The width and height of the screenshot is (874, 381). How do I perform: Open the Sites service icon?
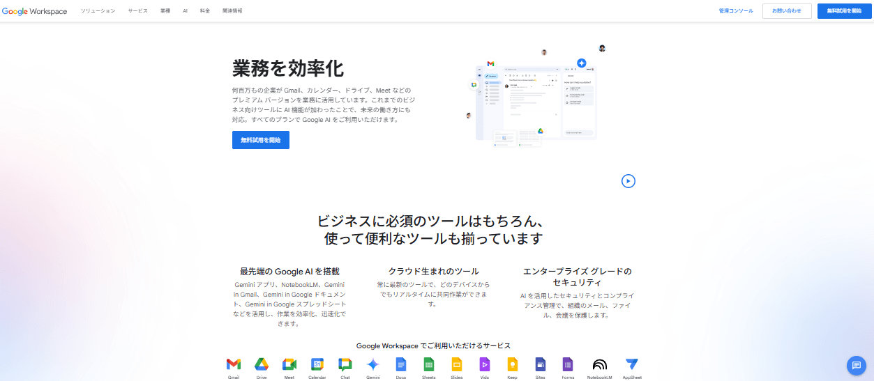click(x=541, y=364)
